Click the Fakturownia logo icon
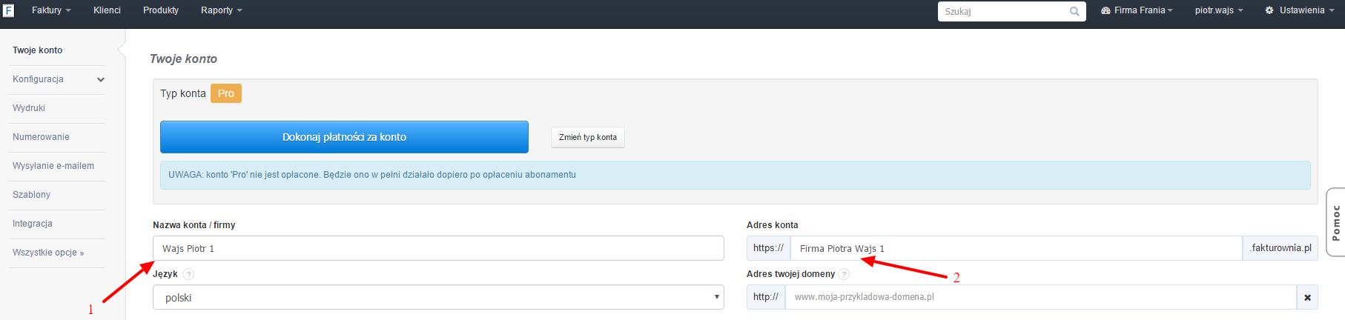This screenshot has height=320, width=1345. 8,10
